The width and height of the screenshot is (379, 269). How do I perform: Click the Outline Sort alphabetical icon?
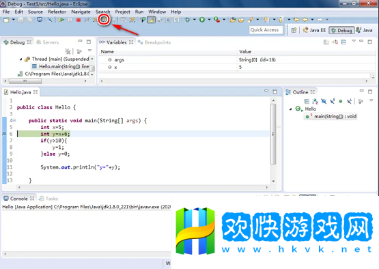[x=315, y=101]
